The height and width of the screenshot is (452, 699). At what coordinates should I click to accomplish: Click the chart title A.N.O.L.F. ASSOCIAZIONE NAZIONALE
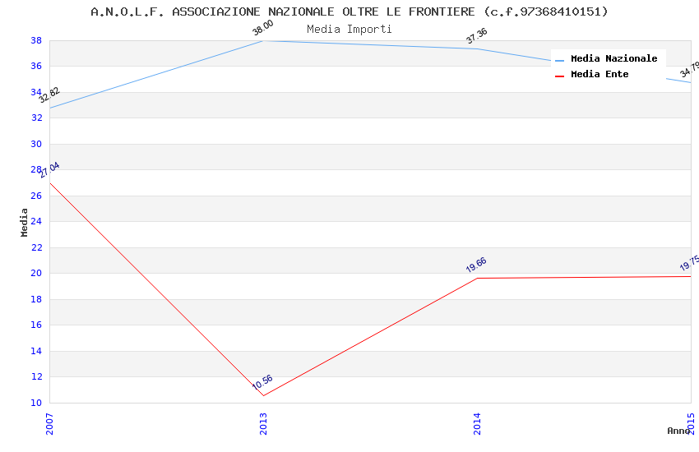click(x=349, y=12)
